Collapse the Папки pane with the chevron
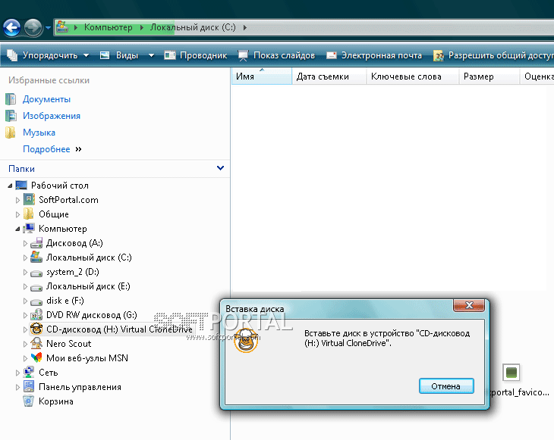This screenshot has height=440, width=554. [220, 168]
